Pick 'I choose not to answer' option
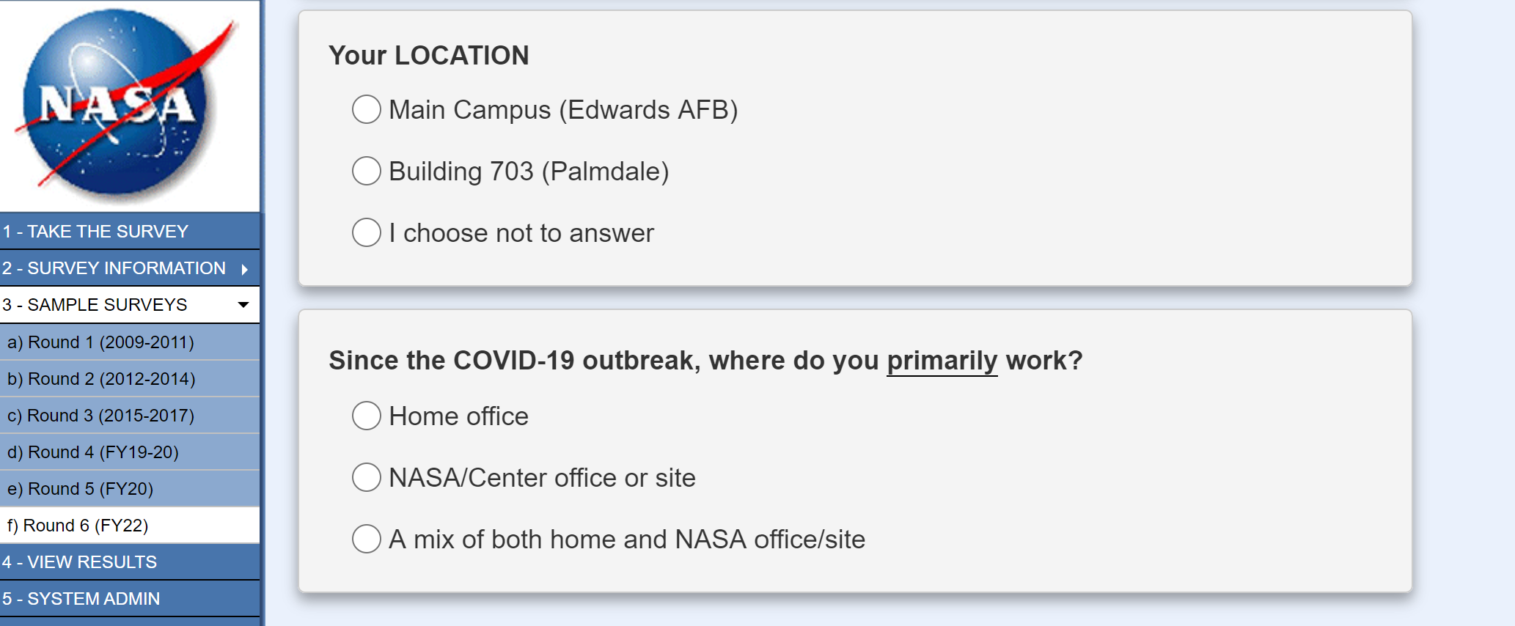The height and width of the screenshot is (626, 1515). pos(367,233)
